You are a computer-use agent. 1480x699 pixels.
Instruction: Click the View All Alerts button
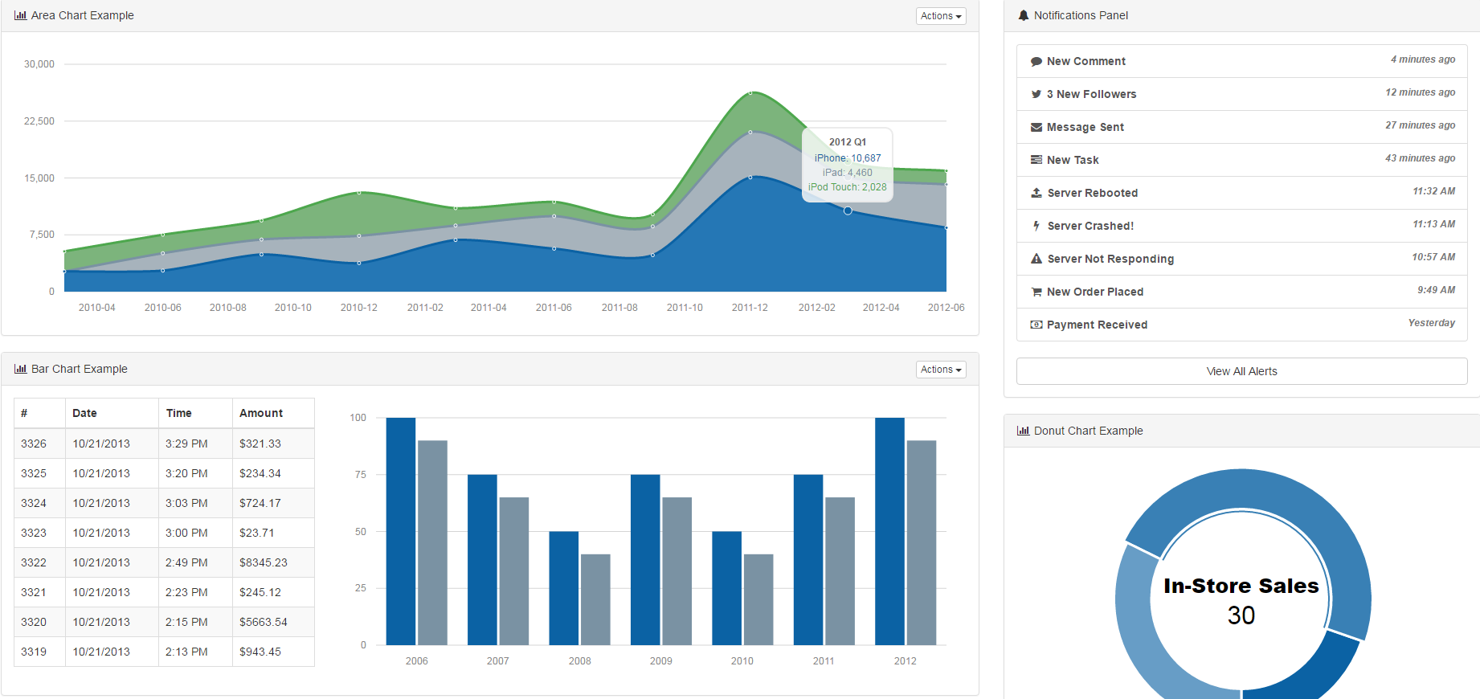[1241, 371]
